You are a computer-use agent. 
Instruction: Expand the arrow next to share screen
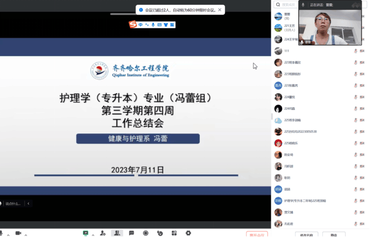tap(92, 233)
